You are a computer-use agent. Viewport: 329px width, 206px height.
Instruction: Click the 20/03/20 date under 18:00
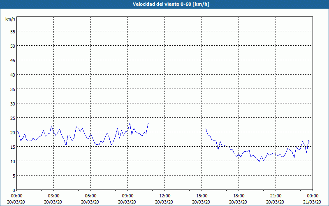238,202
